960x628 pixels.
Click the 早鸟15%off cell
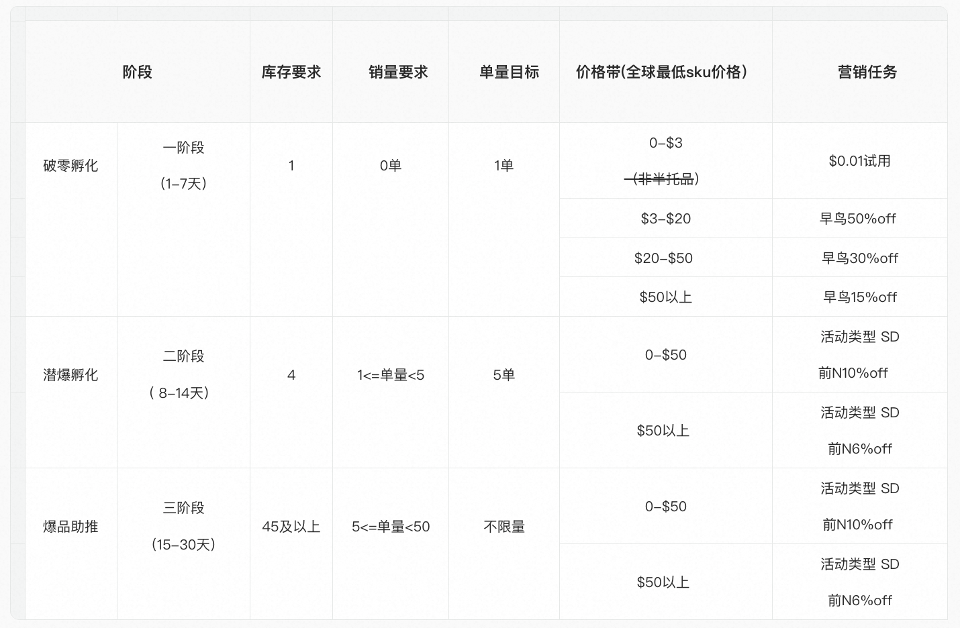point(859,297)
